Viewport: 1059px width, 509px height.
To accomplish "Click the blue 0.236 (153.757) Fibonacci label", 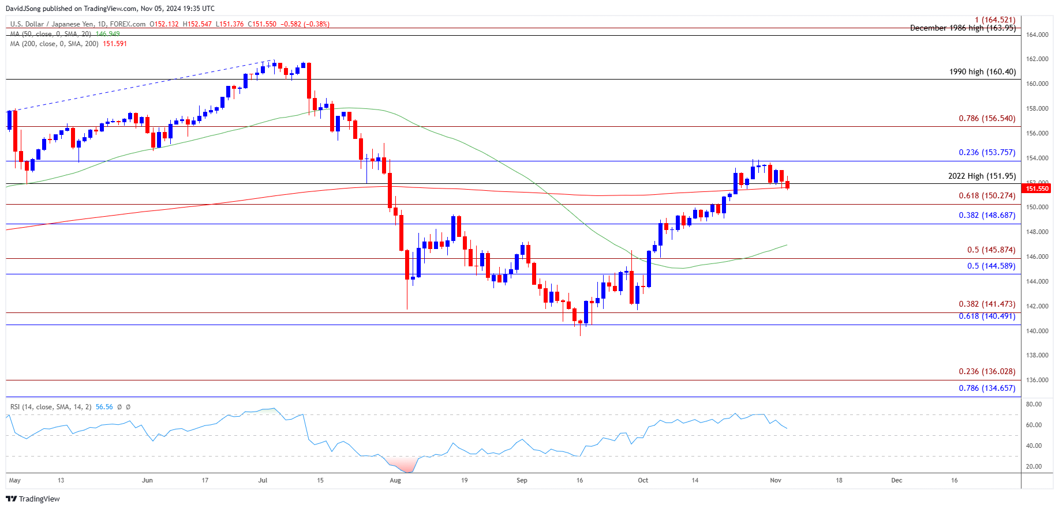I will pyautogui.click(x=987, y=153).
